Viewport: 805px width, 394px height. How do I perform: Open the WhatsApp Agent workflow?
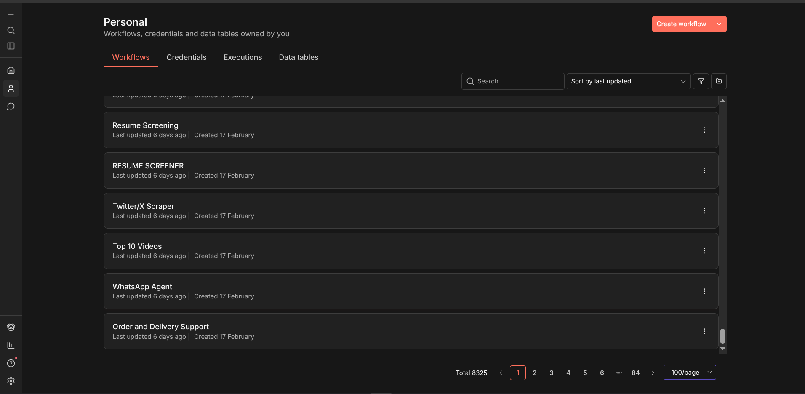coord(142,286)
